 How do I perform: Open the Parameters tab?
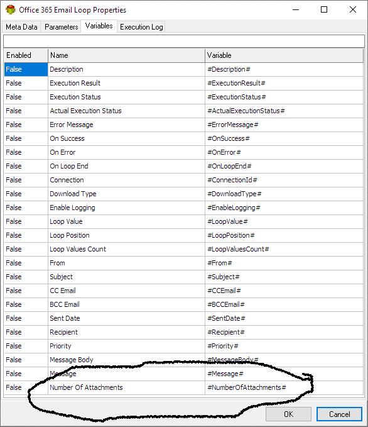pyautogui.click(x=61, y=27)
